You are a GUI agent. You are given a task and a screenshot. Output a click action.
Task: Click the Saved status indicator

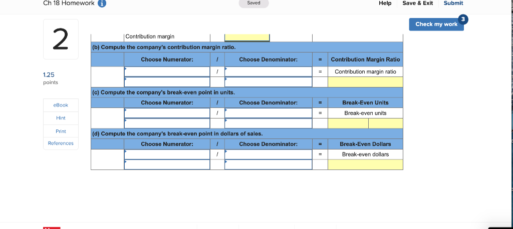click(253, 3)
